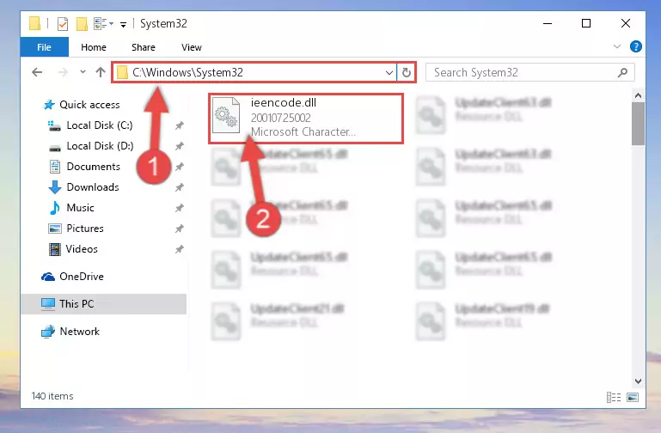Open the Customize Quick Access Toolbar arrow
Viewport: 661px width, 433px height.
point(123,24)
